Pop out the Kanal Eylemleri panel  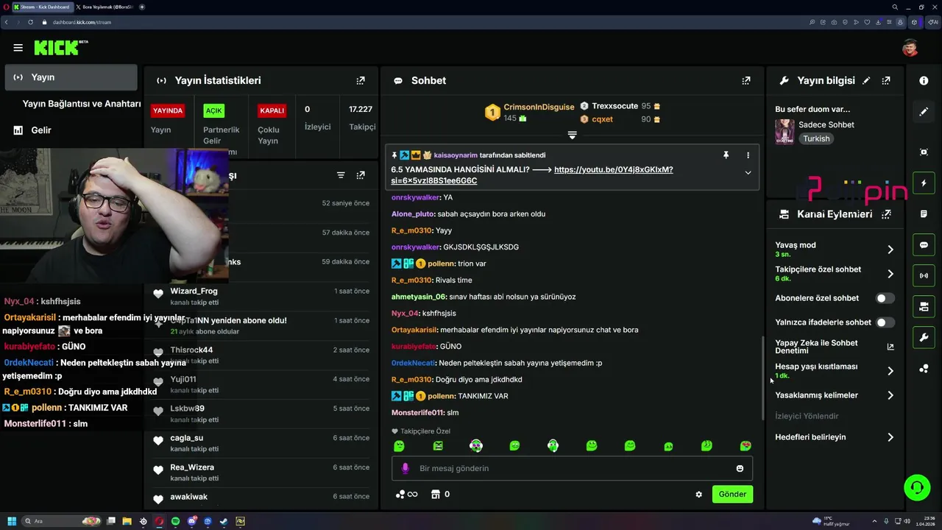(886, 214)
